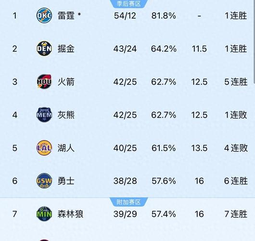Open the 雷霆 team name

tap(66, 16)
